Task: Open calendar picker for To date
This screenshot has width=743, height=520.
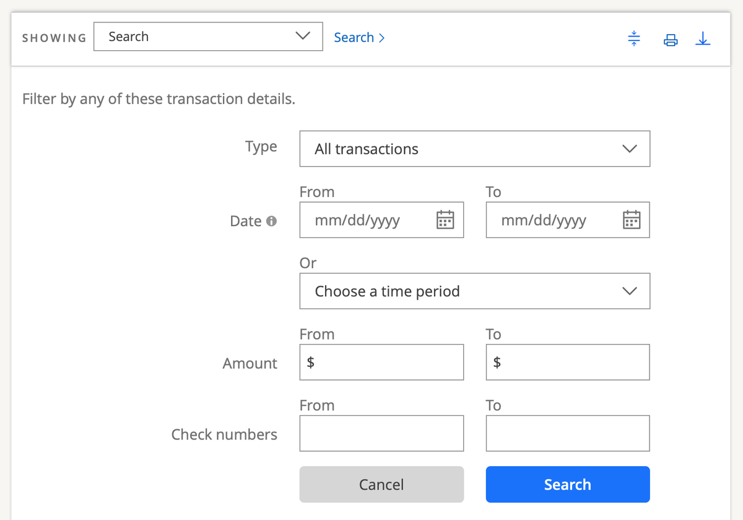Action: 631,220
